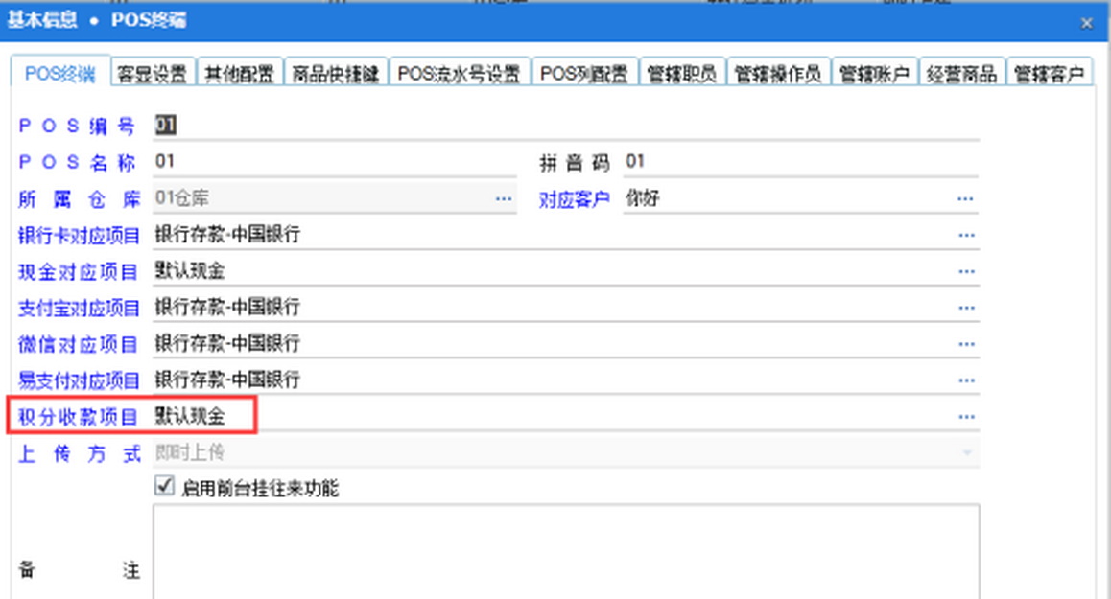Open the 经营商品 tab

coord(962,74)
